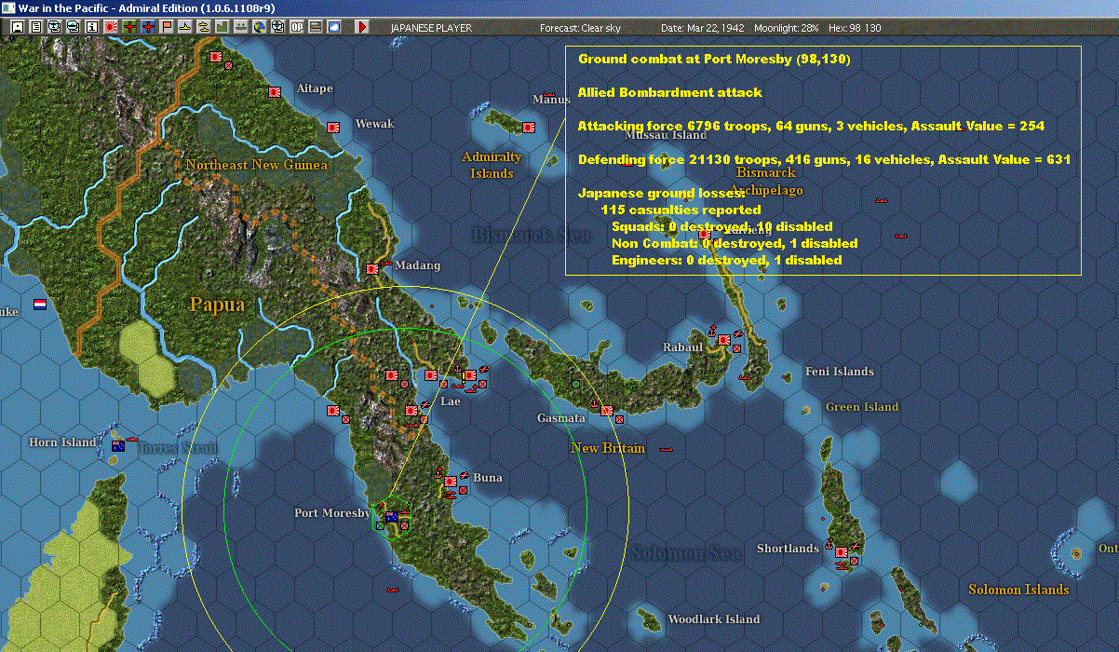Click the Feni Islands map label
Viewport: 1119px width, 652px height.
(840, 372)
